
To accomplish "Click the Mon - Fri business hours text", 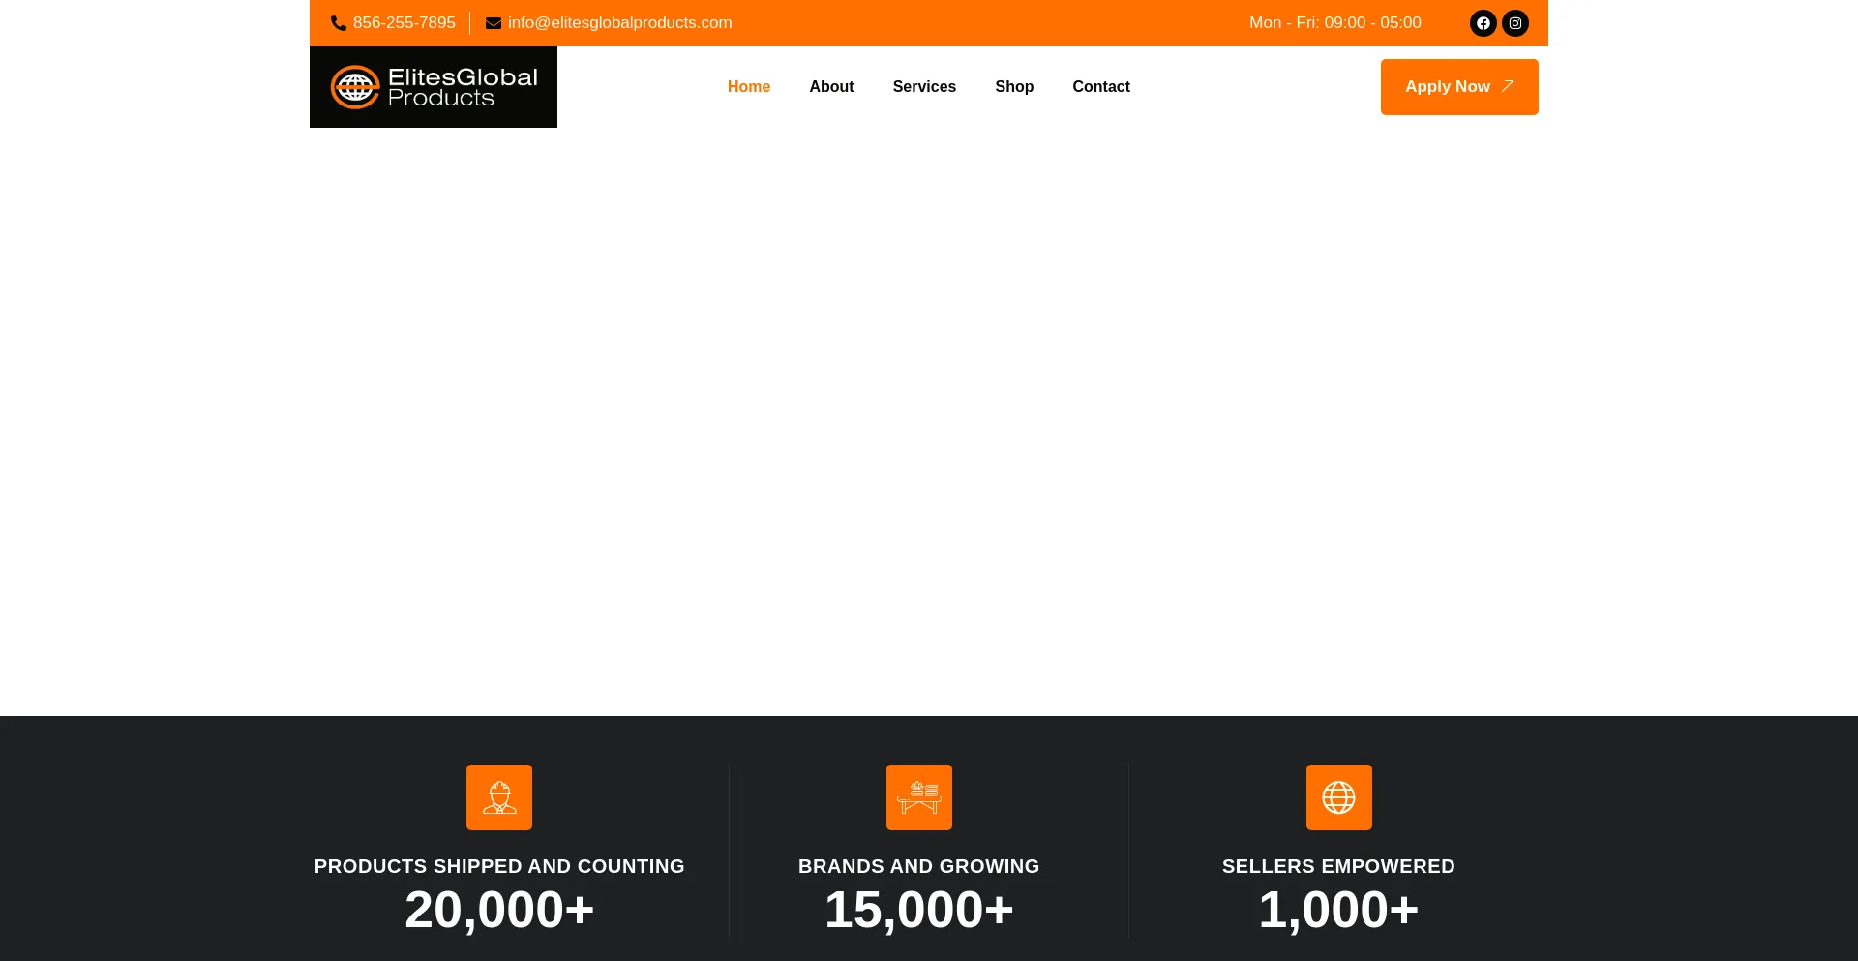I will 1334,23.
